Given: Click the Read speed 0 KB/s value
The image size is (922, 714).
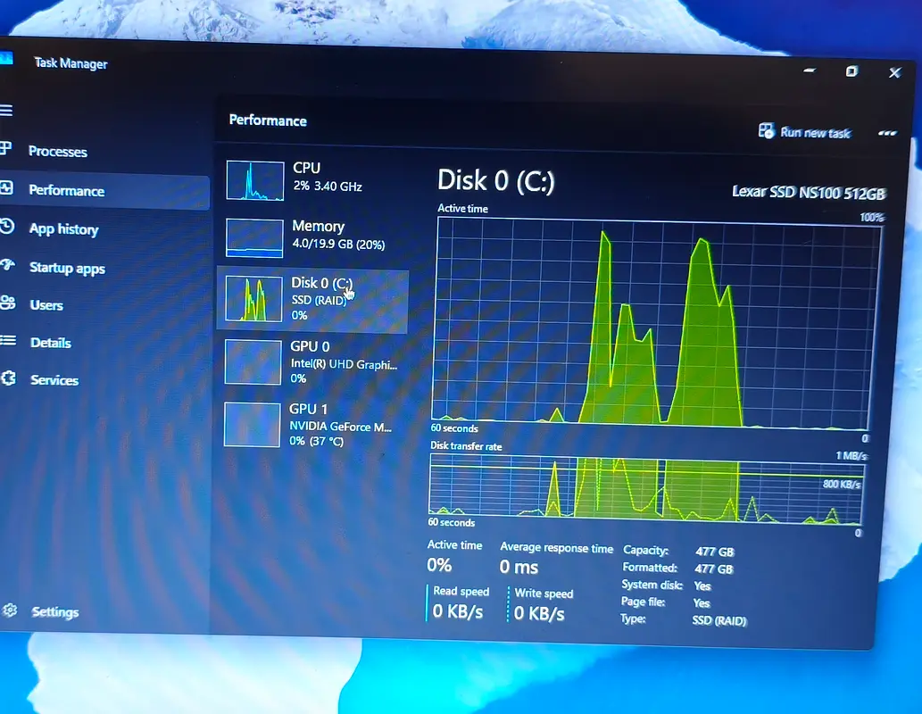Looking at the screenshot, I should click(x=458, y=611).
